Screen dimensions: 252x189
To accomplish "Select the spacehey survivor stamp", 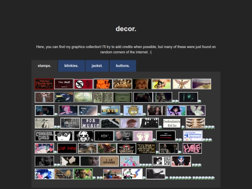I will pos(193,136).
